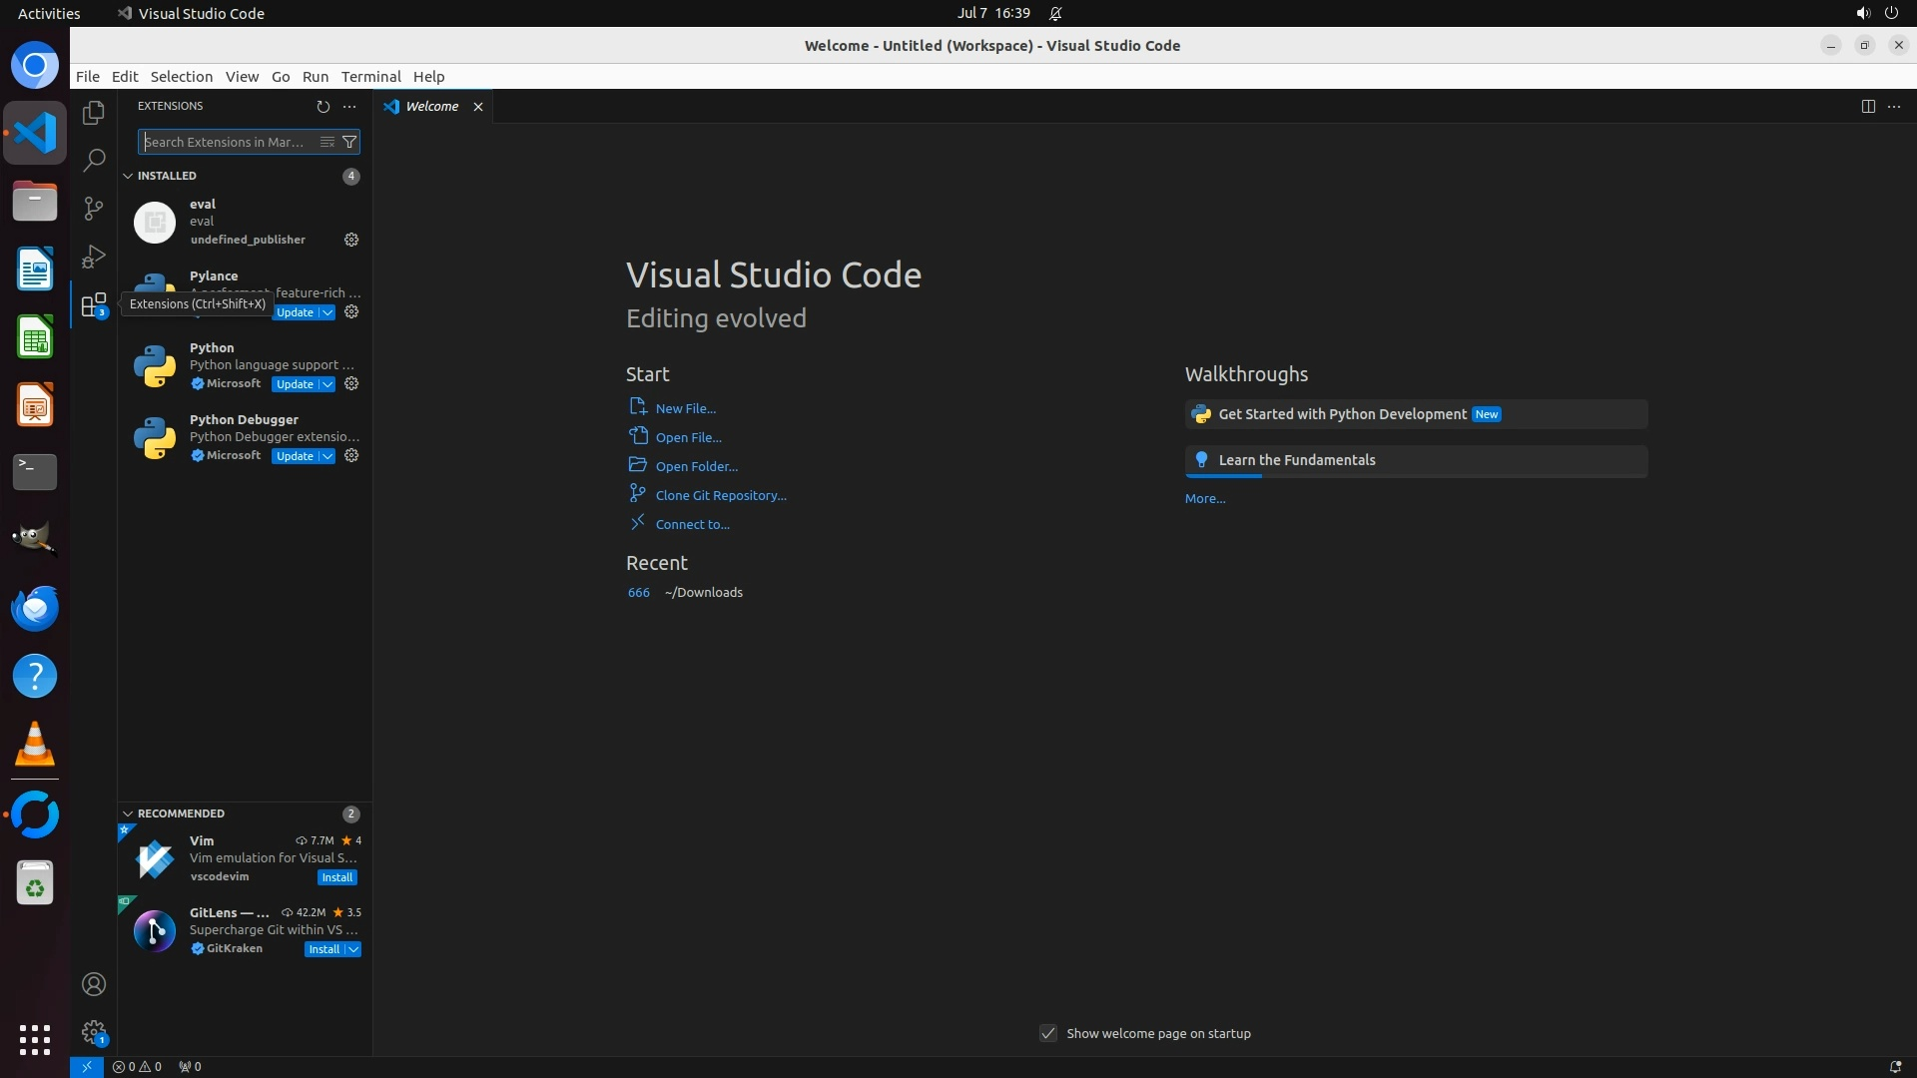Screen dimensions: 1917x1078
Task: Toggle Show welcome page on startup checkbox
Action: (x=1047, y=1033)
